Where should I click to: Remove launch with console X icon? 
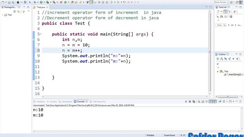pos(190,102)
